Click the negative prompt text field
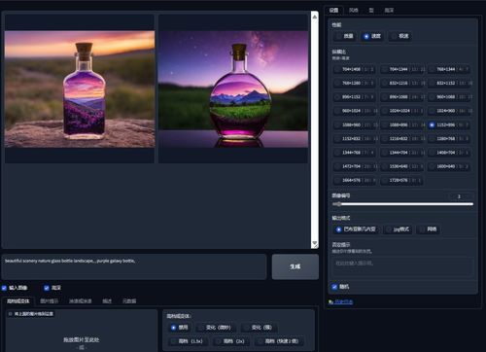The height and width of the screenshot is (352, 486). click(402, 267)
